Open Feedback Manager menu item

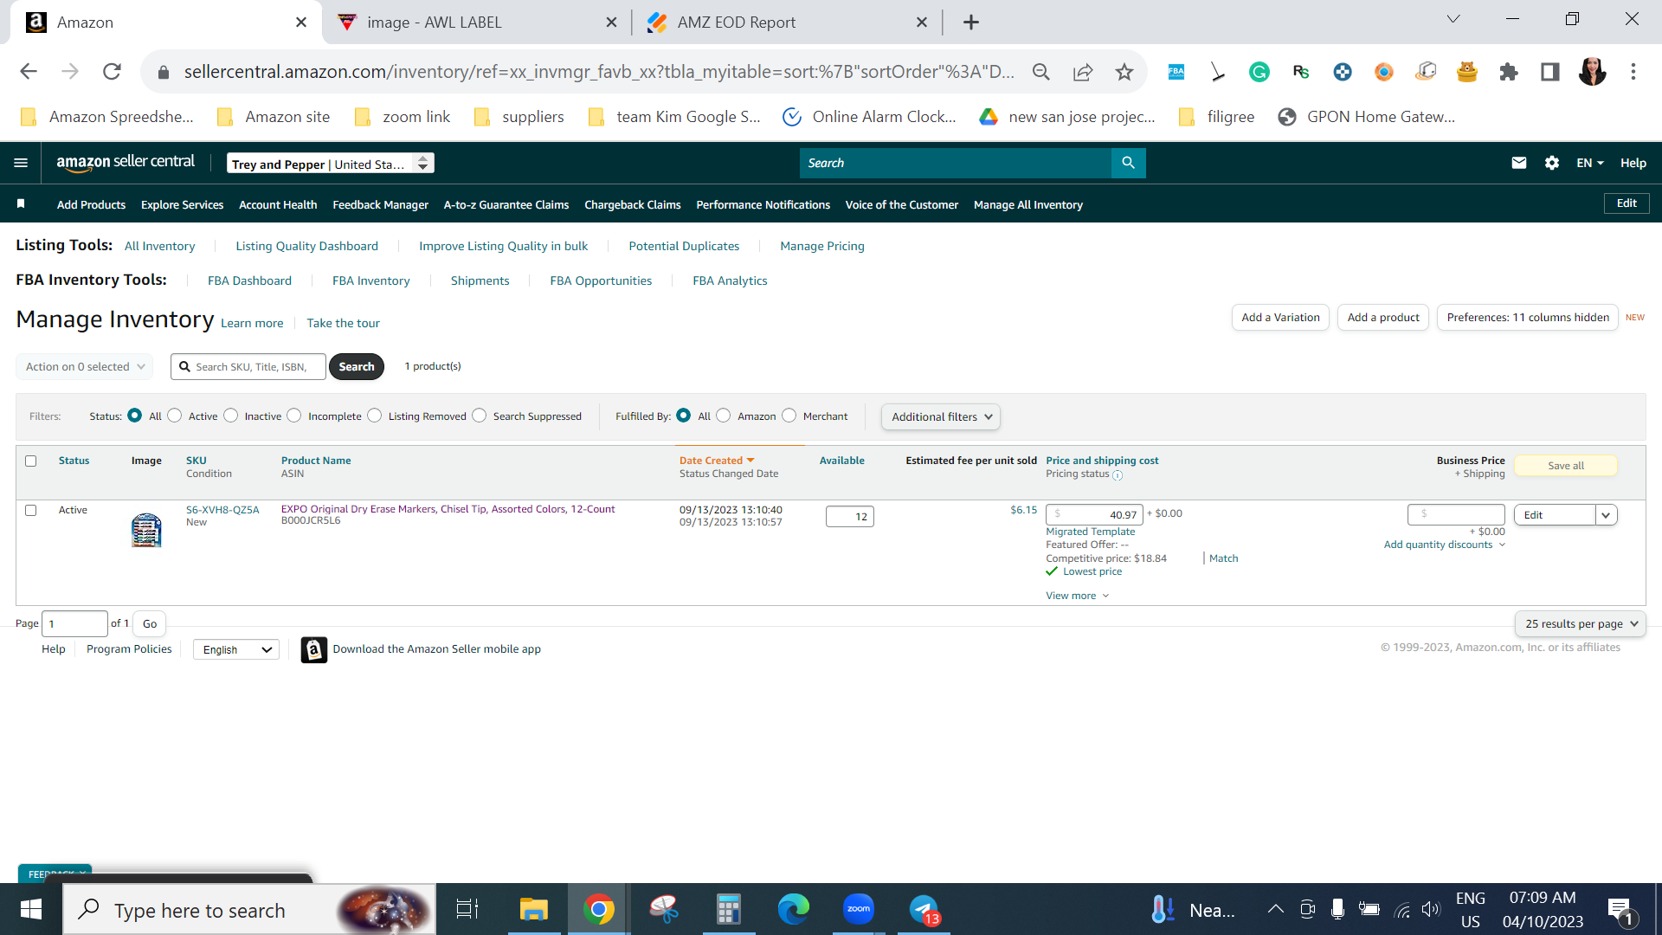pos(380,204)
